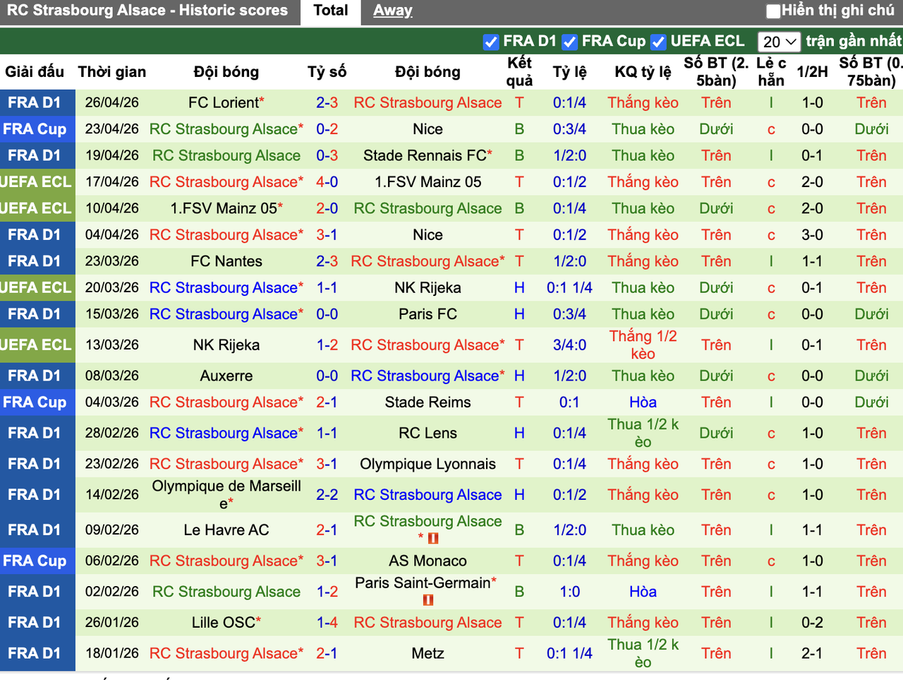Click red card icon under Paris Saint-Germain
This screenshot has height=680, width=903.
coord(428,600)
